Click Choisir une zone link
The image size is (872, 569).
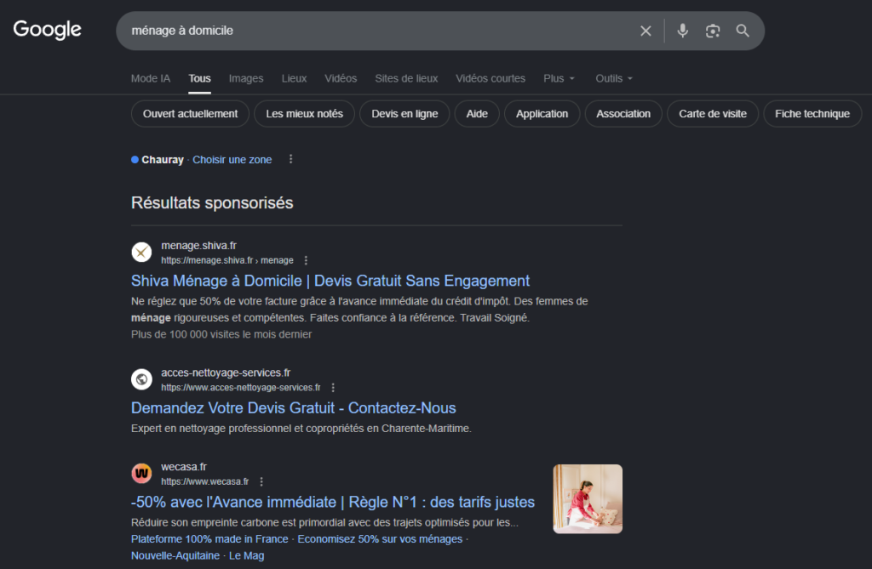coord(232,160)
